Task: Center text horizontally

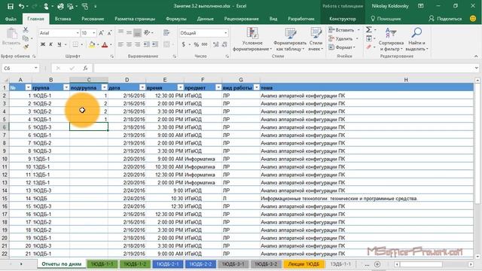Action: pos(129,45)
